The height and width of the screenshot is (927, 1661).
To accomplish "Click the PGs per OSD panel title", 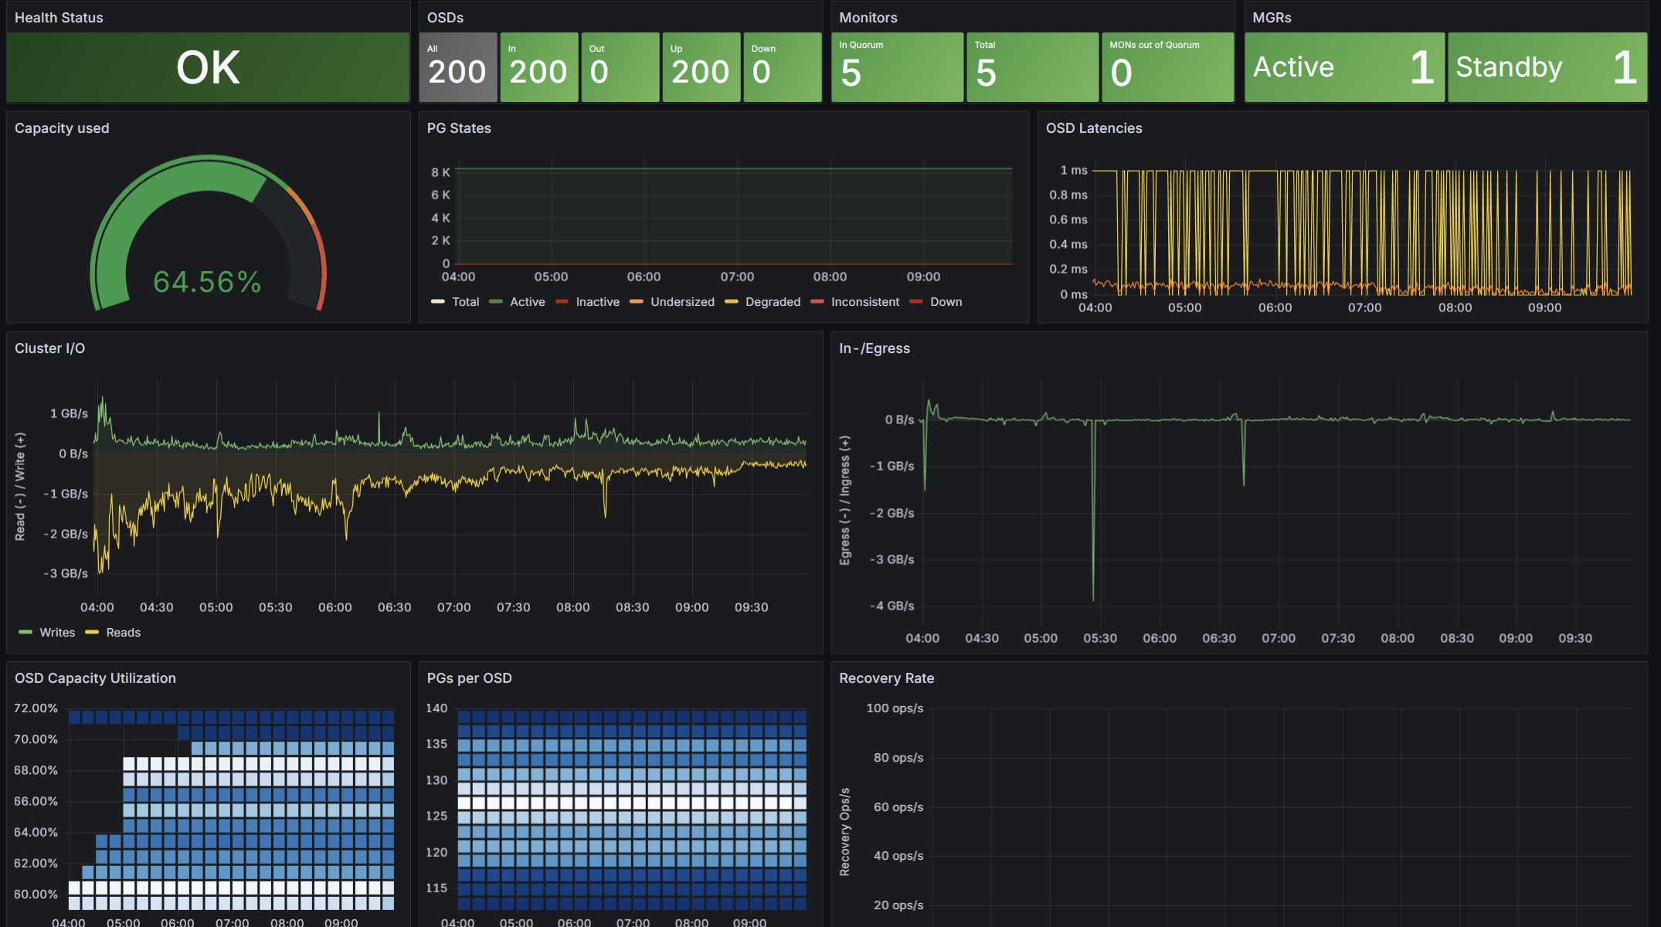I will point(469,678).
